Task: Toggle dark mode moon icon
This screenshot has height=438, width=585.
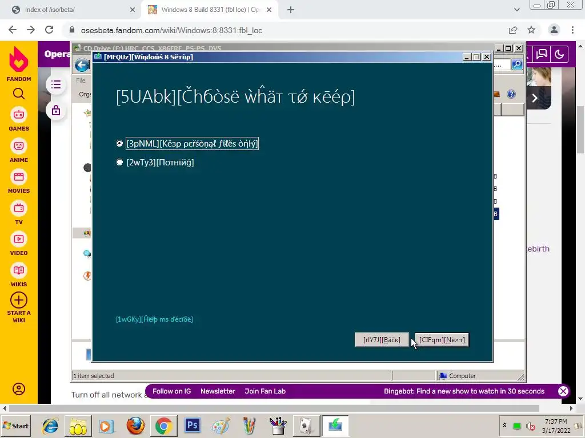Action: click(x=559, y=54)
